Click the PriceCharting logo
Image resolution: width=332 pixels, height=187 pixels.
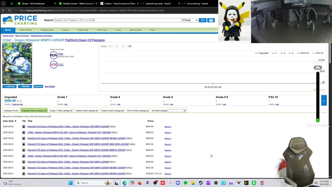click(x=20, y=20)
